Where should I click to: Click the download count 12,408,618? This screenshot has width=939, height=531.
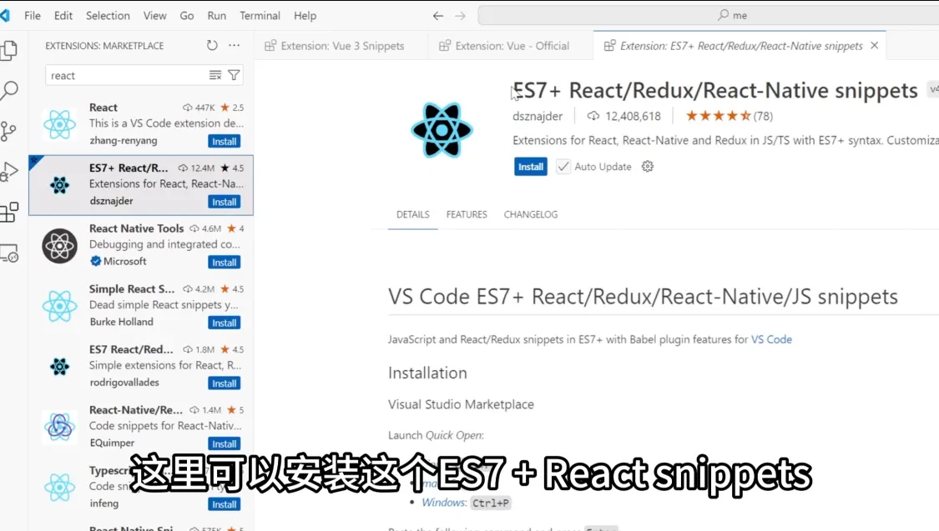[624, 116]
